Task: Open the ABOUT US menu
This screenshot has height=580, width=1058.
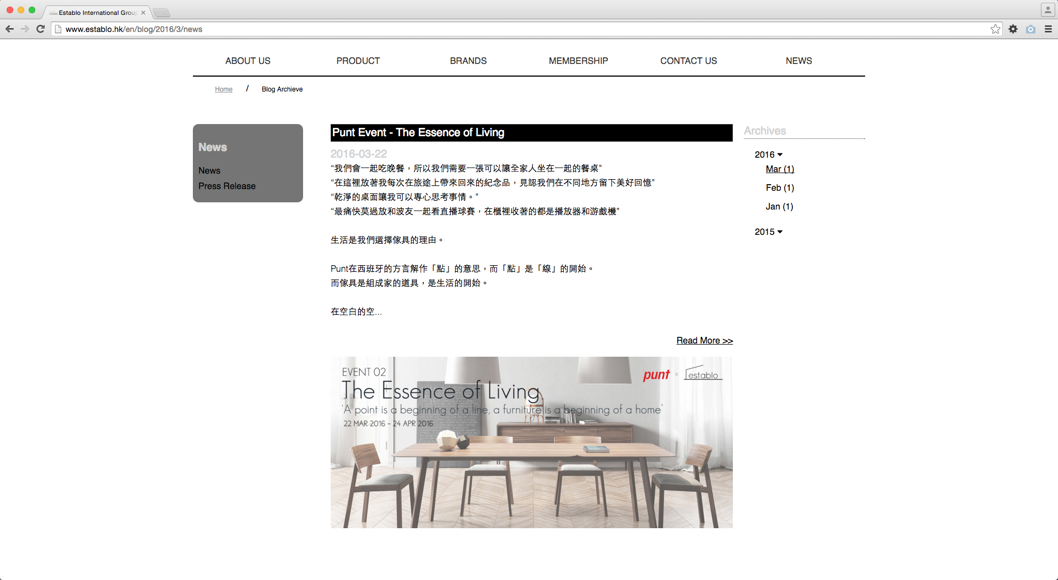Action: (247, 61)
